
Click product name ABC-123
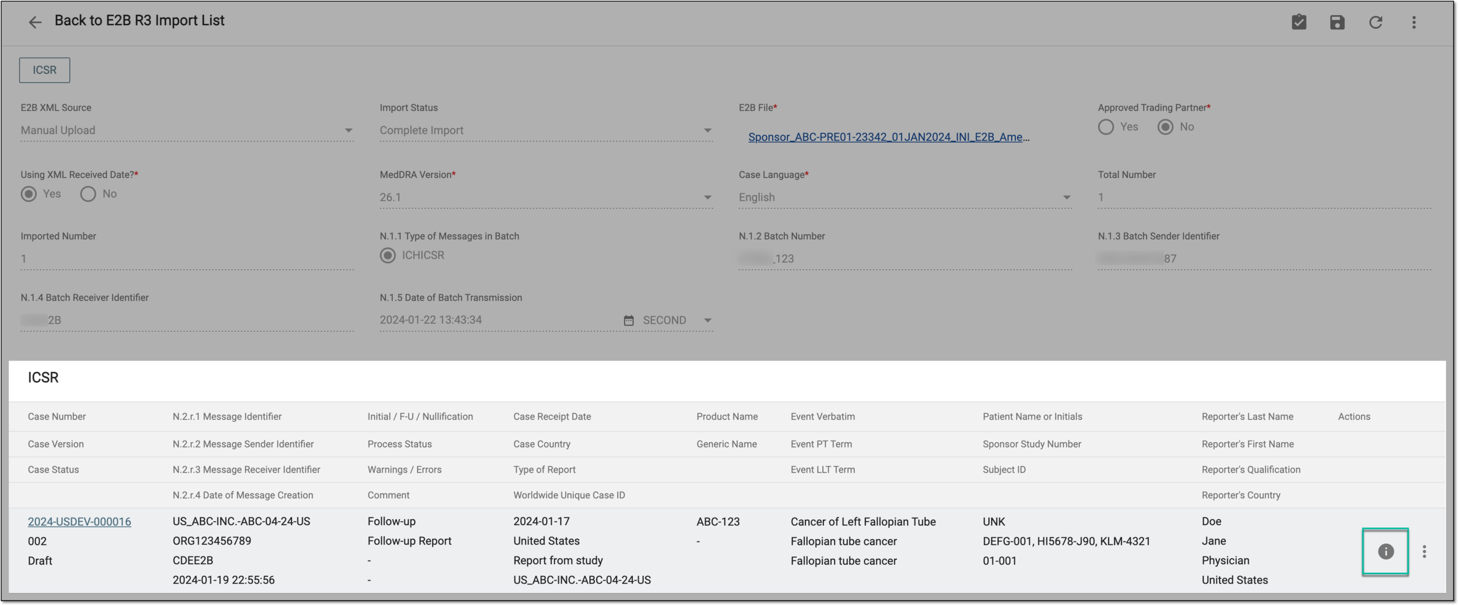[717, 522]
